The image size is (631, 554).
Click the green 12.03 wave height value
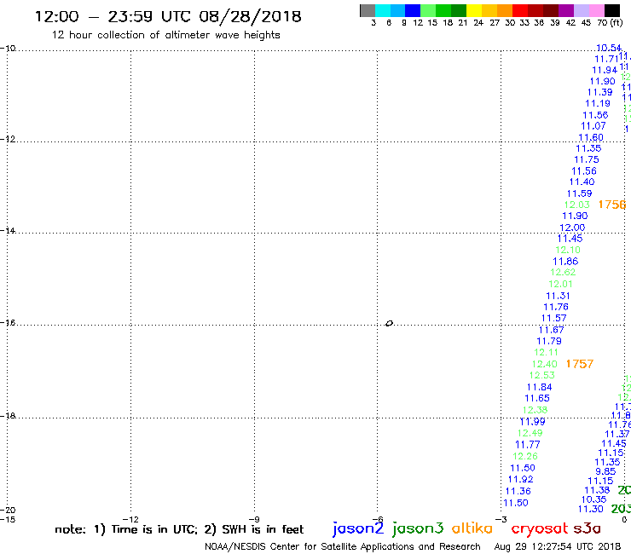click(577, 205)
